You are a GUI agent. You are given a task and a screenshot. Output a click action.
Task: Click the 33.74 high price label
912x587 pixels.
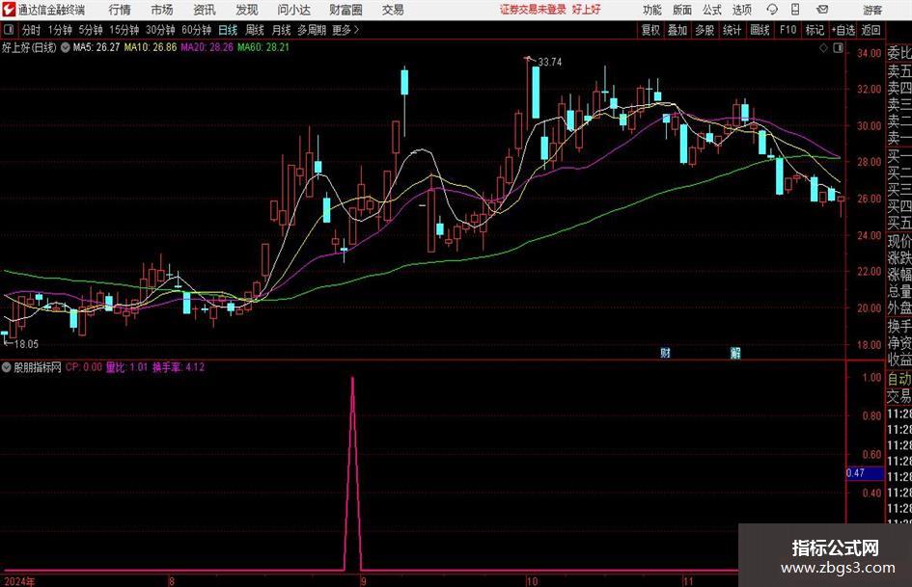pyautogui.click(x=550, y=63)
